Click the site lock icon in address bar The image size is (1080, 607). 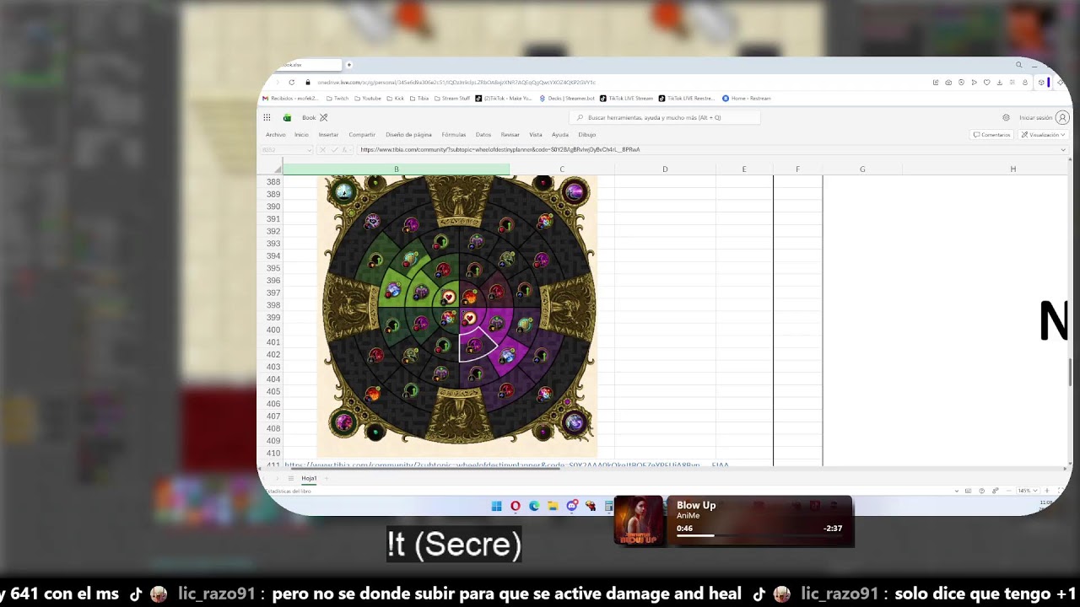308,83
